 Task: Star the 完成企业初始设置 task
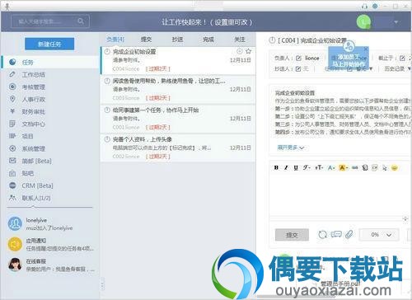(x=248, y=51)
